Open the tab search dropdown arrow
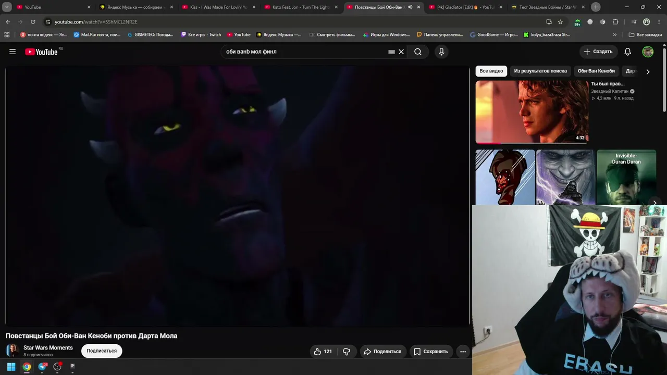Viewport: 667px width, 375px height. (x=7, y=7)
